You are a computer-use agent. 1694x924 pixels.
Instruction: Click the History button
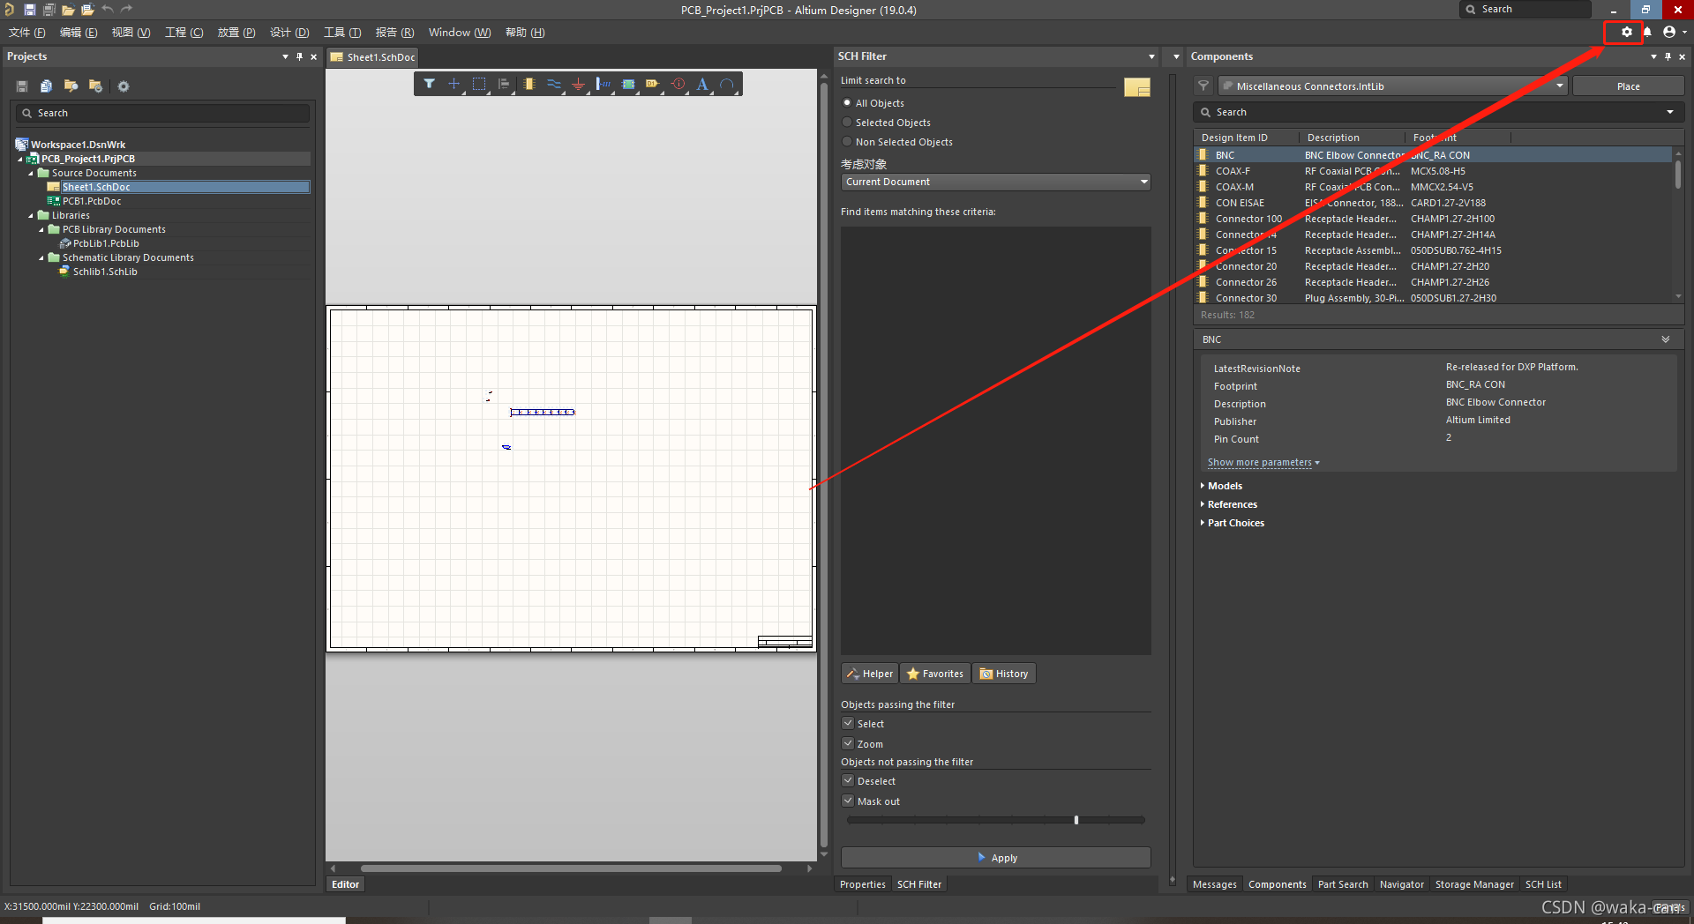click(x=1004, y=674)
